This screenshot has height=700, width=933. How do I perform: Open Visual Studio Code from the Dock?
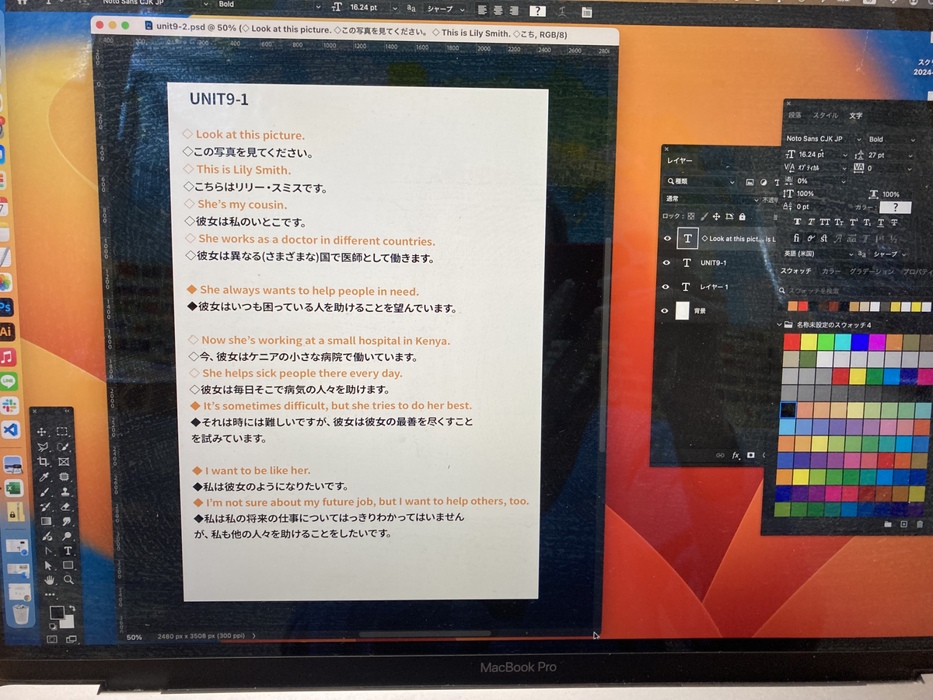point(10,429)
